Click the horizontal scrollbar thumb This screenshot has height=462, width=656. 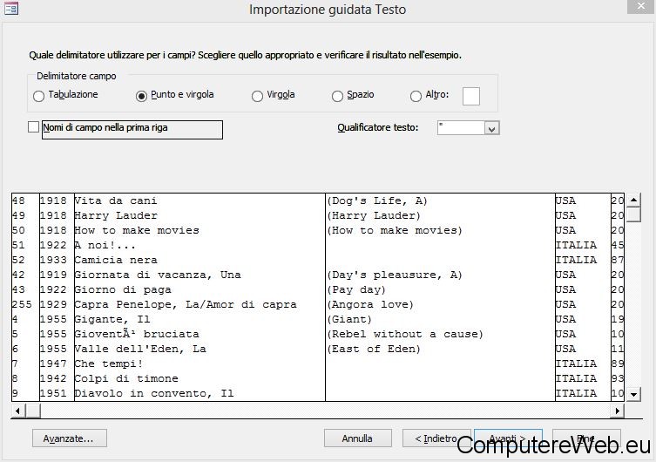(x=33, y=411)
